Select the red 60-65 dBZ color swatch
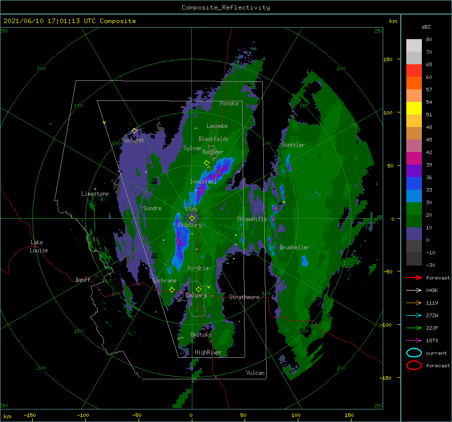 tap(414, 71)
